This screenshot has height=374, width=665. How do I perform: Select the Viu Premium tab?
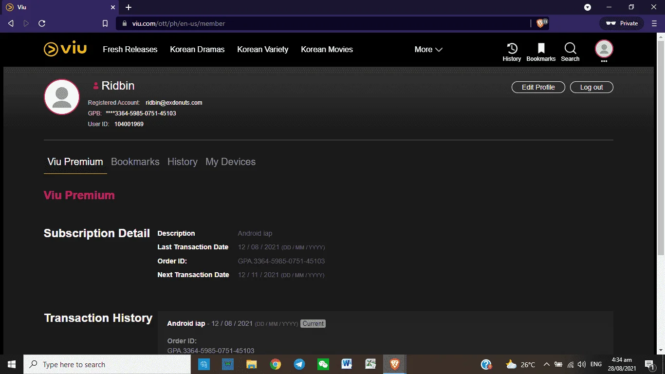point(75,162)
